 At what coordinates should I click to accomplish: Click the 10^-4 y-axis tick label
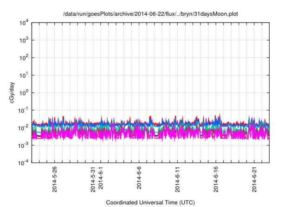23,162
